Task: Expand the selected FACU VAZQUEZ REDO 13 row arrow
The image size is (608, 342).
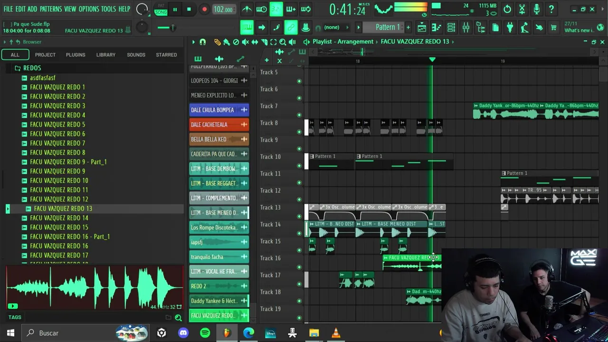Action: [x=8, y=209]
